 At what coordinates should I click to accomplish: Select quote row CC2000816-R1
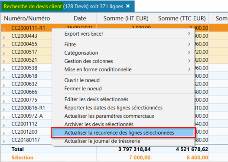tap(28, 108)
